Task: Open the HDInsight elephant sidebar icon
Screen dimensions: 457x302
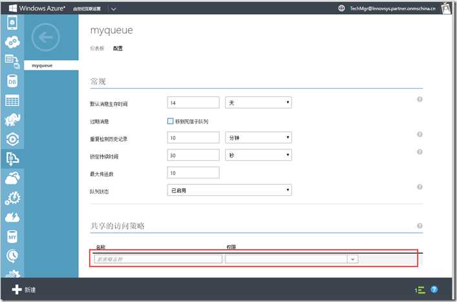Action: tap(12, 120)
